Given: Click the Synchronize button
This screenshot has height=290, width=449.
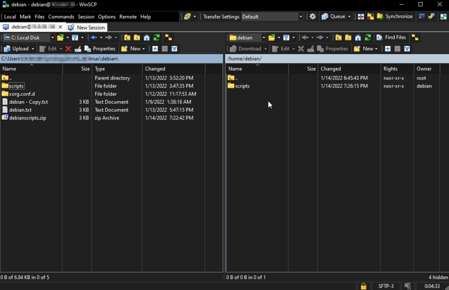Looking at the screenshot, I should (395, 17).
